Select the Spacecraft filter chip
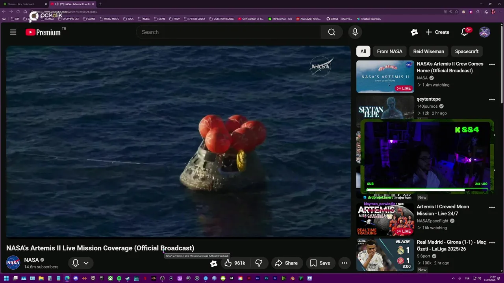 click(467, 51)
